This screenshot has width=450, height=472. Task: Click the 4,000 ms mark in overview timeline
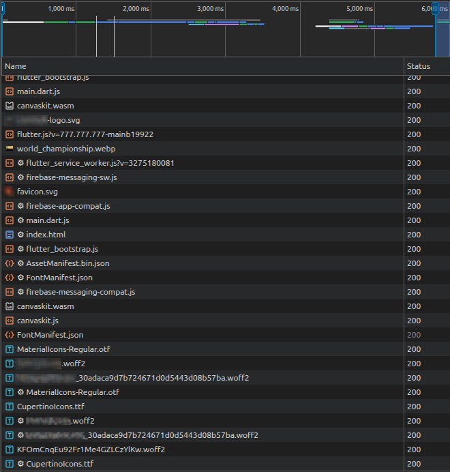pyautogui.click(x=286, y=9)
